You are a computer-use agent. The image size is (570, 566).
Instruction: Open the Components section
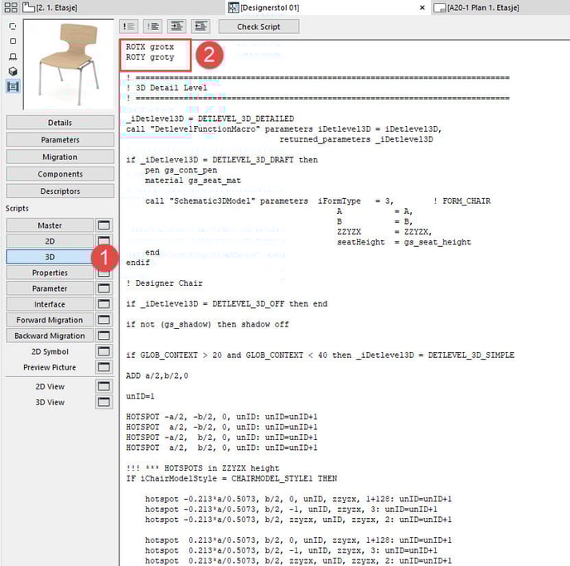point(60,174)
